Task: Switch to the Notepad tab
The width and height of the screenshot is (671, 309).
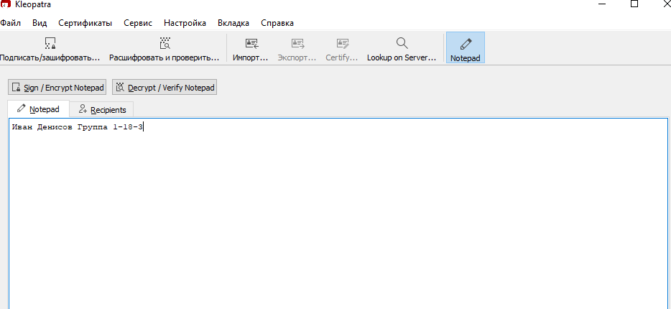Action: [x=39, y=109]
